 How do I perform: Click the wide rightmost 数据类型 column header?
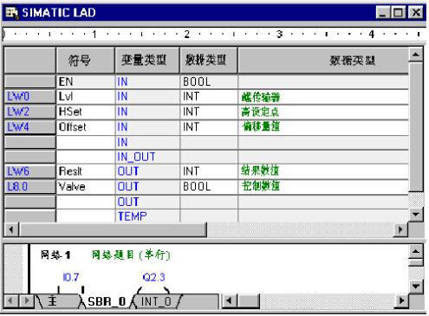[323, 61]
